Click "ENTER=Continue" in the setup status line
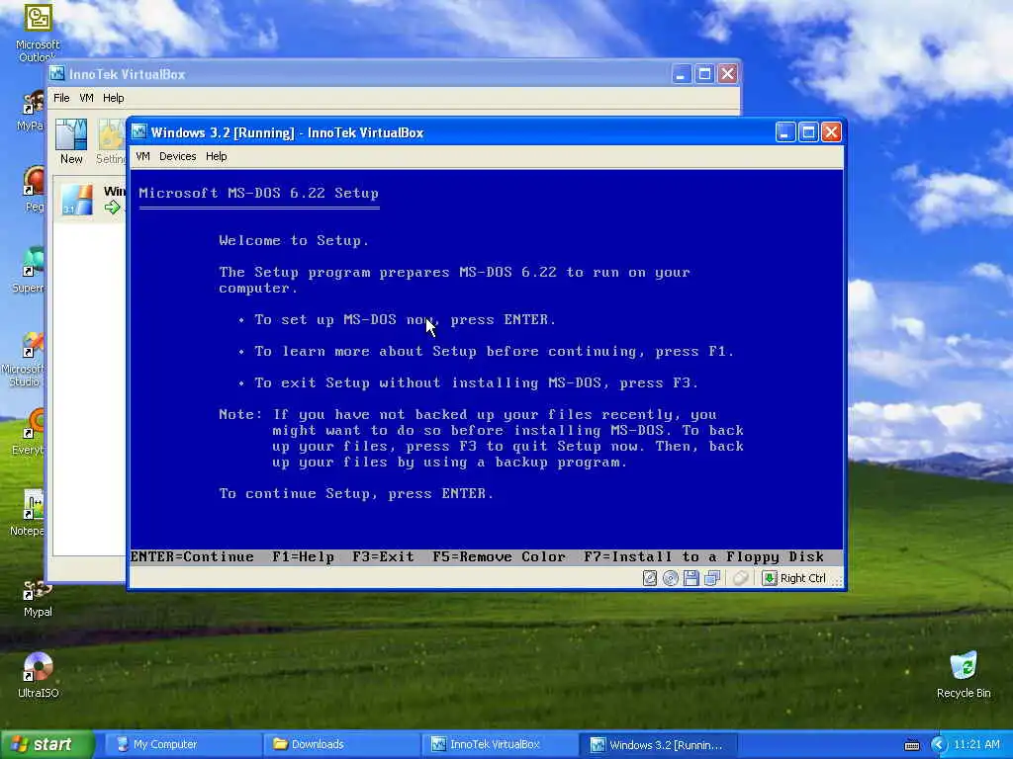1013x759 pixels. coord(192,557)
